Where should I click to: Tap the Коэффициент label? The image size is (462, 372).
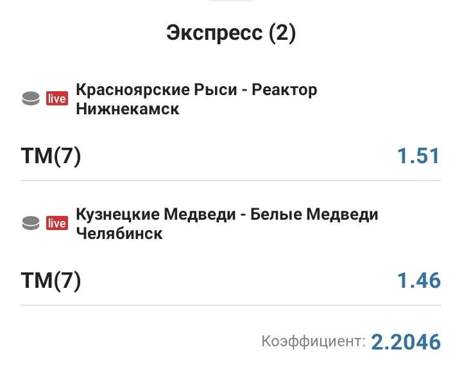pyautogui.click(x=313, y=341)
